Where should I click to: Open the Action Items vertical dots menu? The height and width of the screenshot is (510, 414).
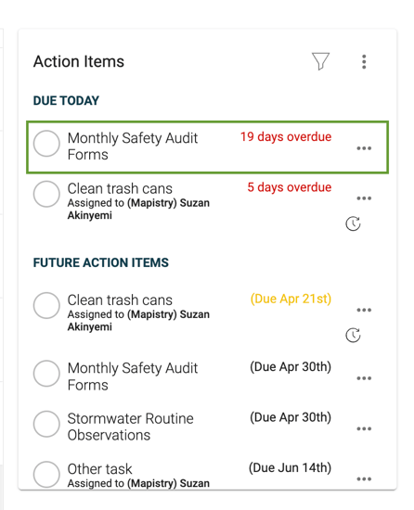(364, 61)
